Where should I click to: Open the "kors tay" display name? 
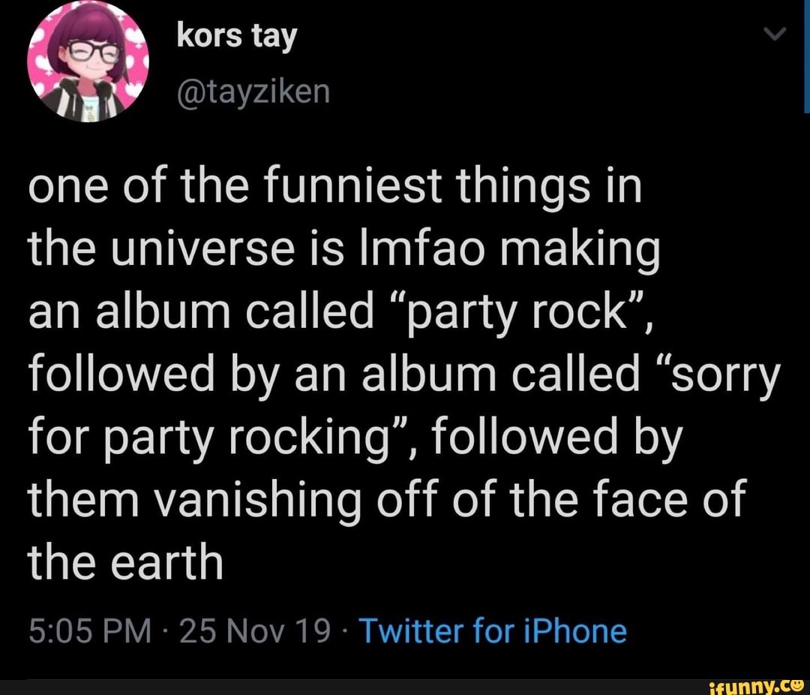click(236, 36)
